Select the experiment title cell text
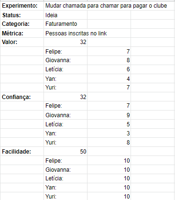175x200 pixels. (106, 6)
